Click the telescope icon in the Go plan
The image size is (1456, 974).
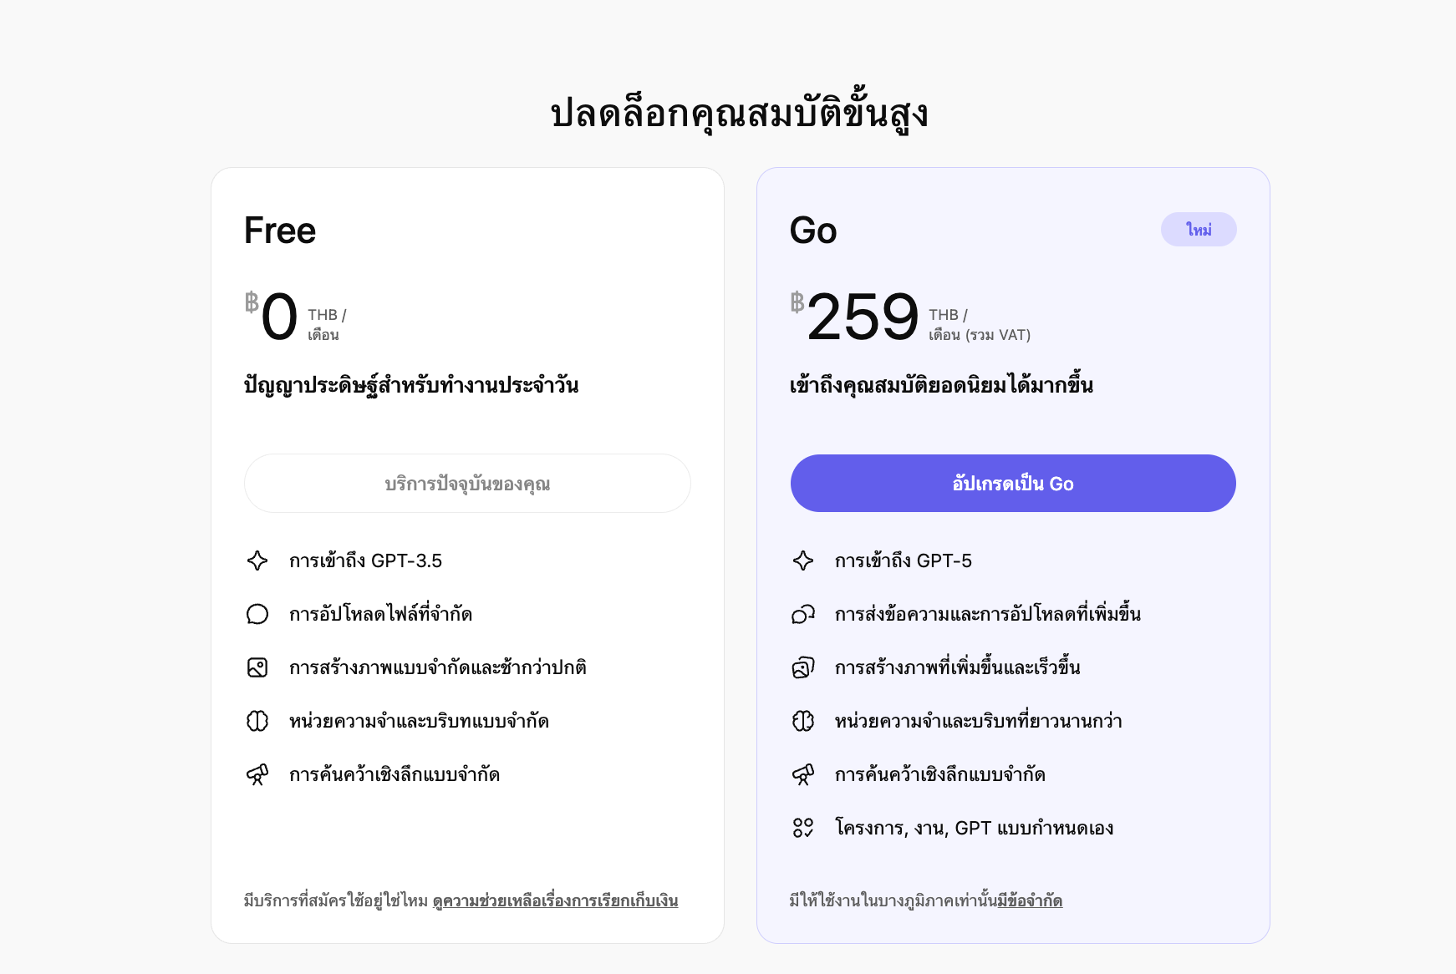coord(803,774)
